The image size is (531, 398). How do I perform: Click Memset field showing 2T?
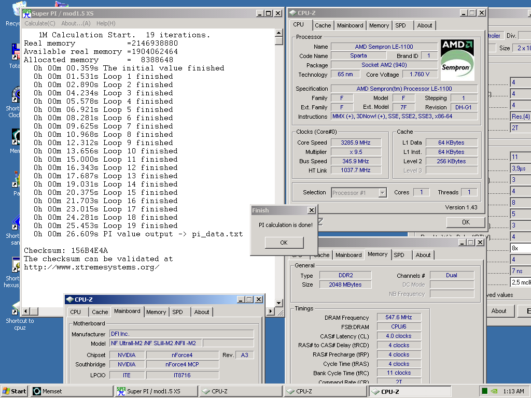click(521, 128)
